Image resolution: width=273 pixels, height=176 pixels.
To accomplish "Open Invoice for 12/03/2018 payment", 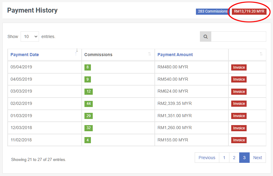I will [x=239, y=128].
